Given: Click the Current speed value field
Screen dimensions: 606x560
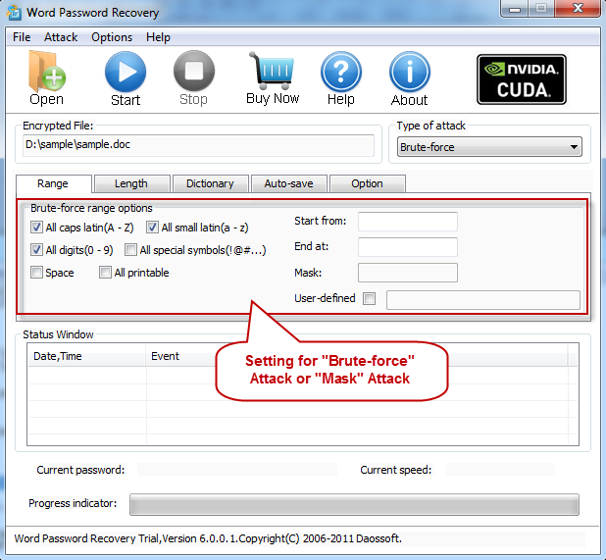Looking at the screenshot, I should (x=500, y=470).
